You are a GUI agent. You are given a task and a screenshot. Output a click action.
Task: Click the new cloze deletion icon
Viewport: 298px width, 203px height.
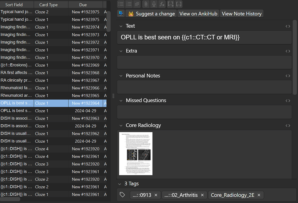[x=171, y=4]
